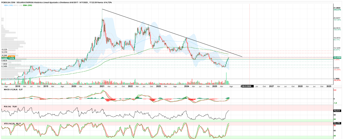Click the 9,6400 -7,61% green price label
343x140 pixels.
pyautogui.click(x=8, y=58)
